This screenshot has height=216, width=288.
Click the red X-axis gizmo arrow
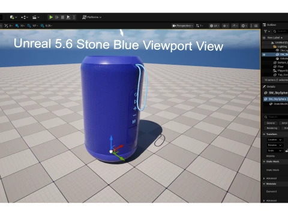pyautogui.click(x=119, y=148)
